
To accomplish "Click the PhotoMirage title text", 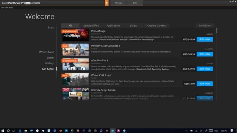I will [x=98, y=31].
